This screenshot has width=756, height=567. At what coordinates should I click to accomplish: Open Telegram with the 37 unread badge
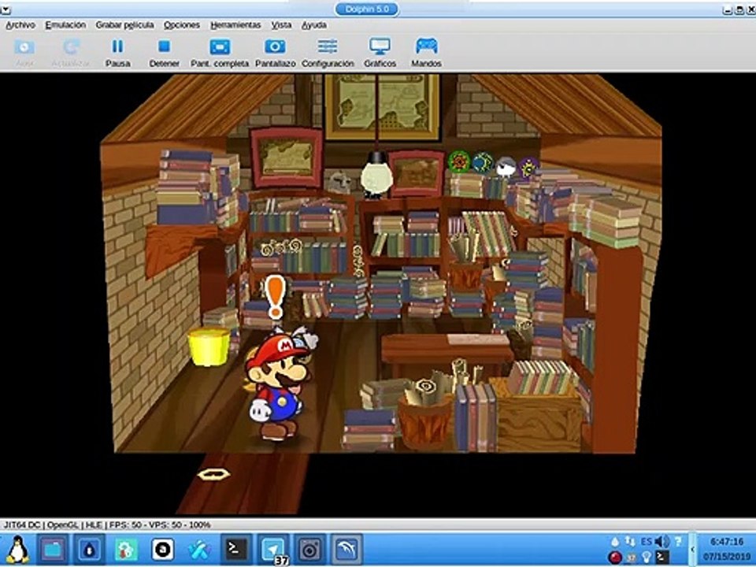[273, 549]
